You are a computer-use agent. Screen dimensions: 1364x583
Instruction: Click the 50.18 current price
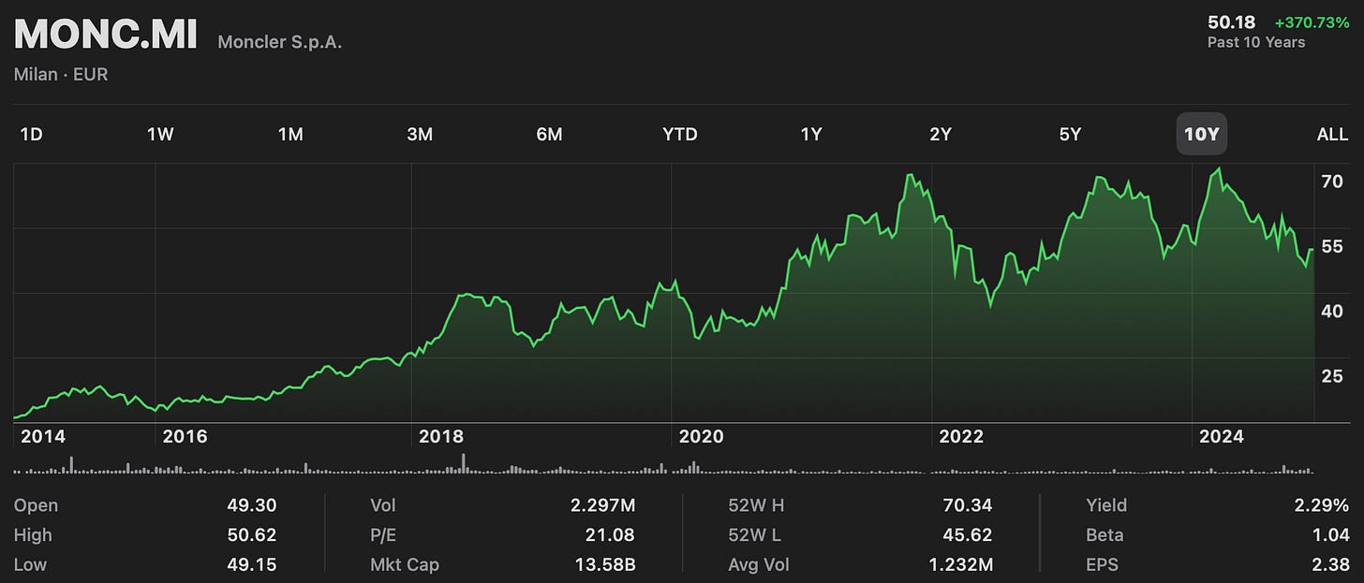pyautogui.click(x=1233, y=22)
